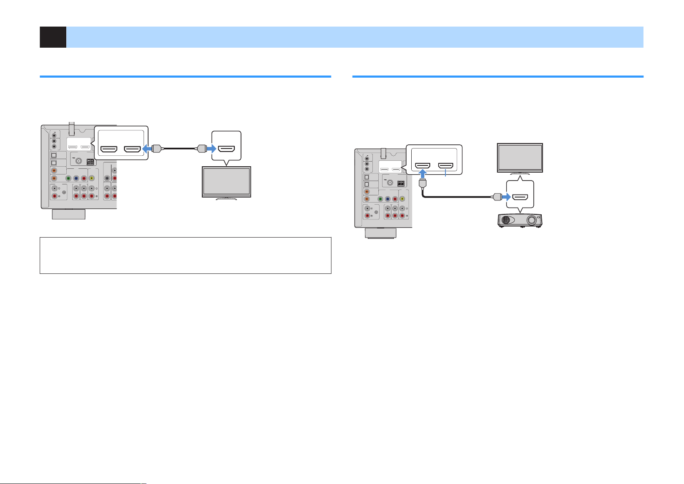Click the HDMI port on the projector callout

point(520,197)
